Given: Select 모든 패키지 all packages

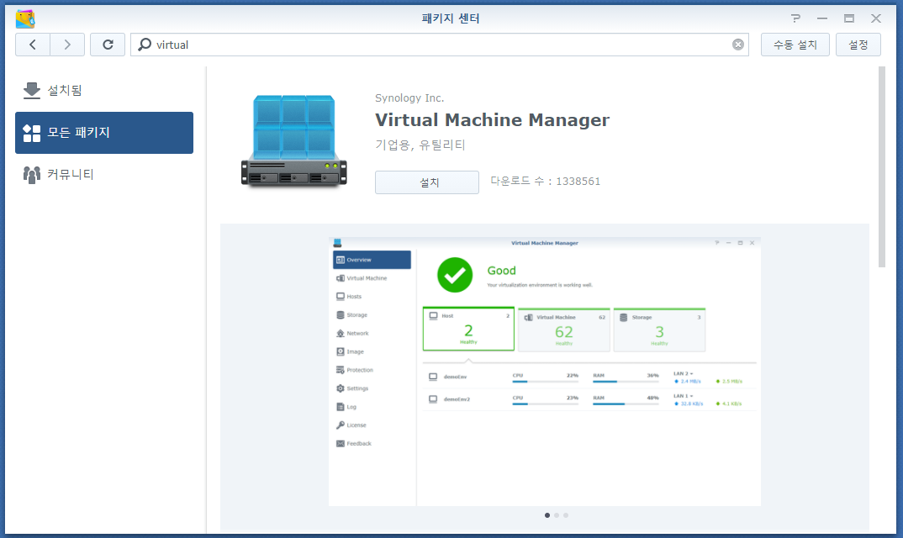Looking at the screenshot, I should click(x=104, y=133).
